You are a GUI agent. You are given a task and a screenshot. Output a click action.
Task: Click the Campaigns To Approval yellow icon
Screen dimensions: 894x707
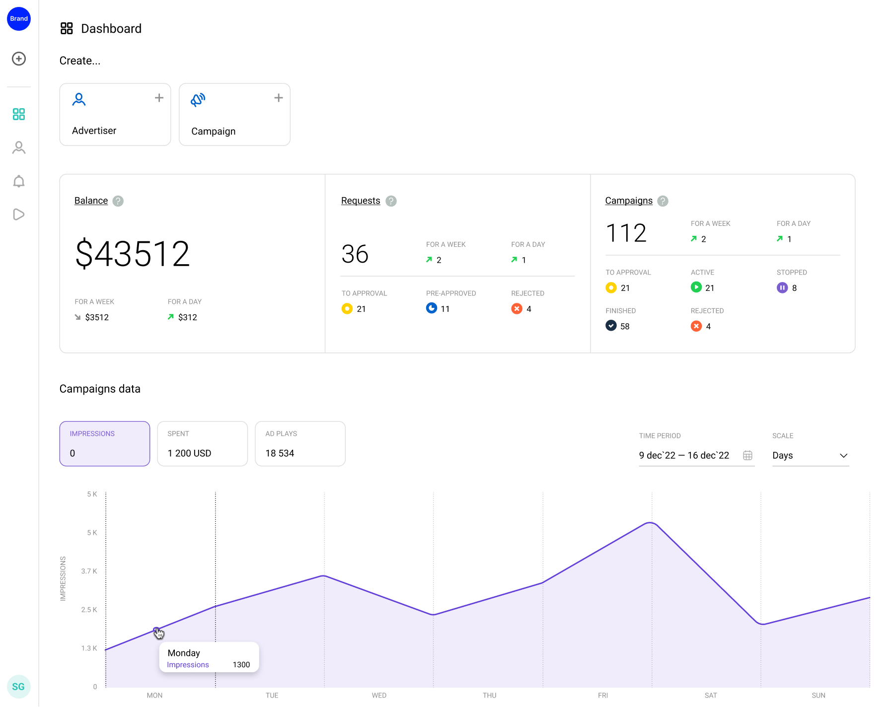click(x=611, y=288)
